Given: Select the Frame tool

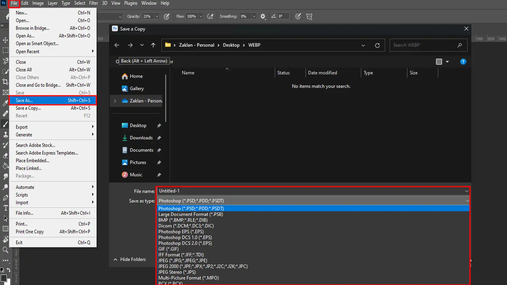Looking at the screenshot, I should pos(5,92).
